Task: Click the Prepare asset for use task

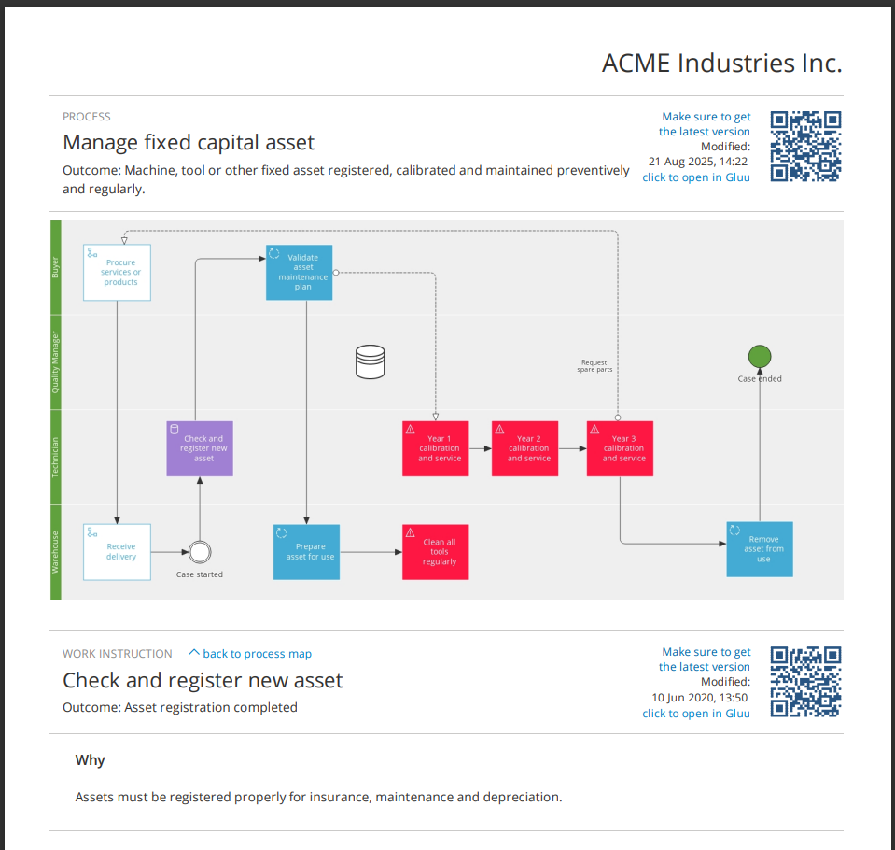Action: (306, 552)
